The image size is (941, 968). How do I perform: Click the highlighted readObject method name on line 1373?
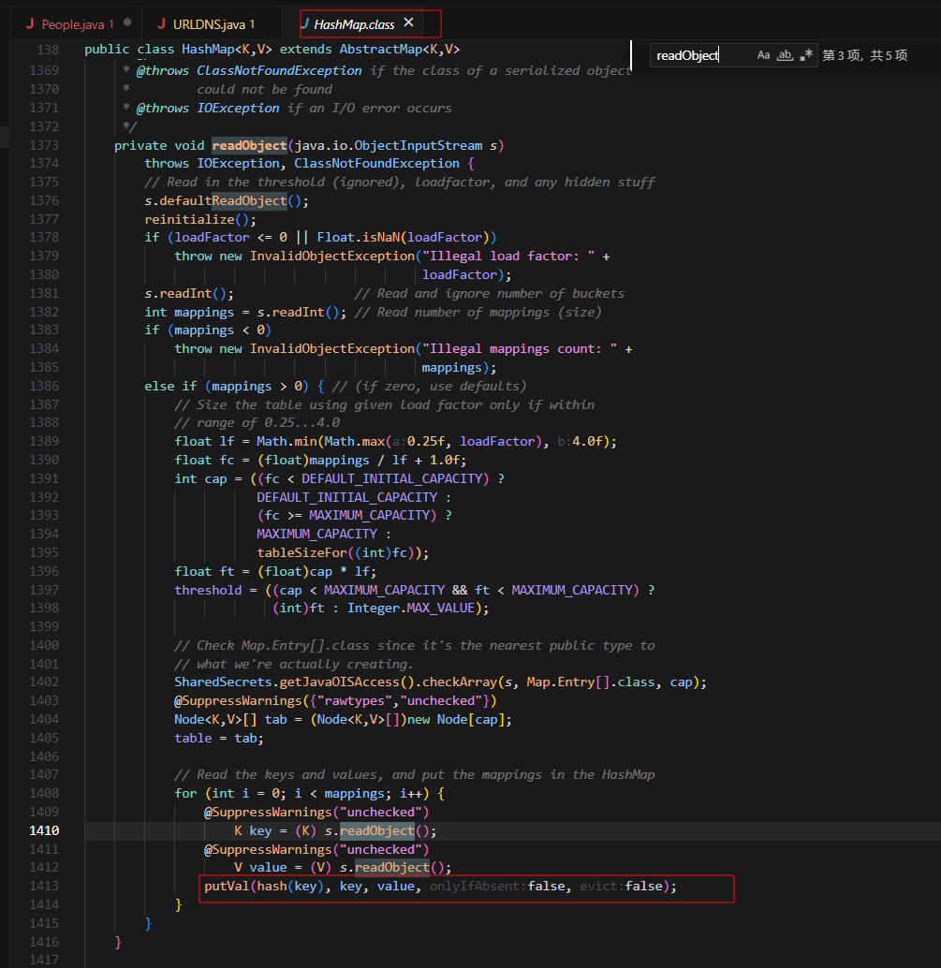tap(247, 145)
